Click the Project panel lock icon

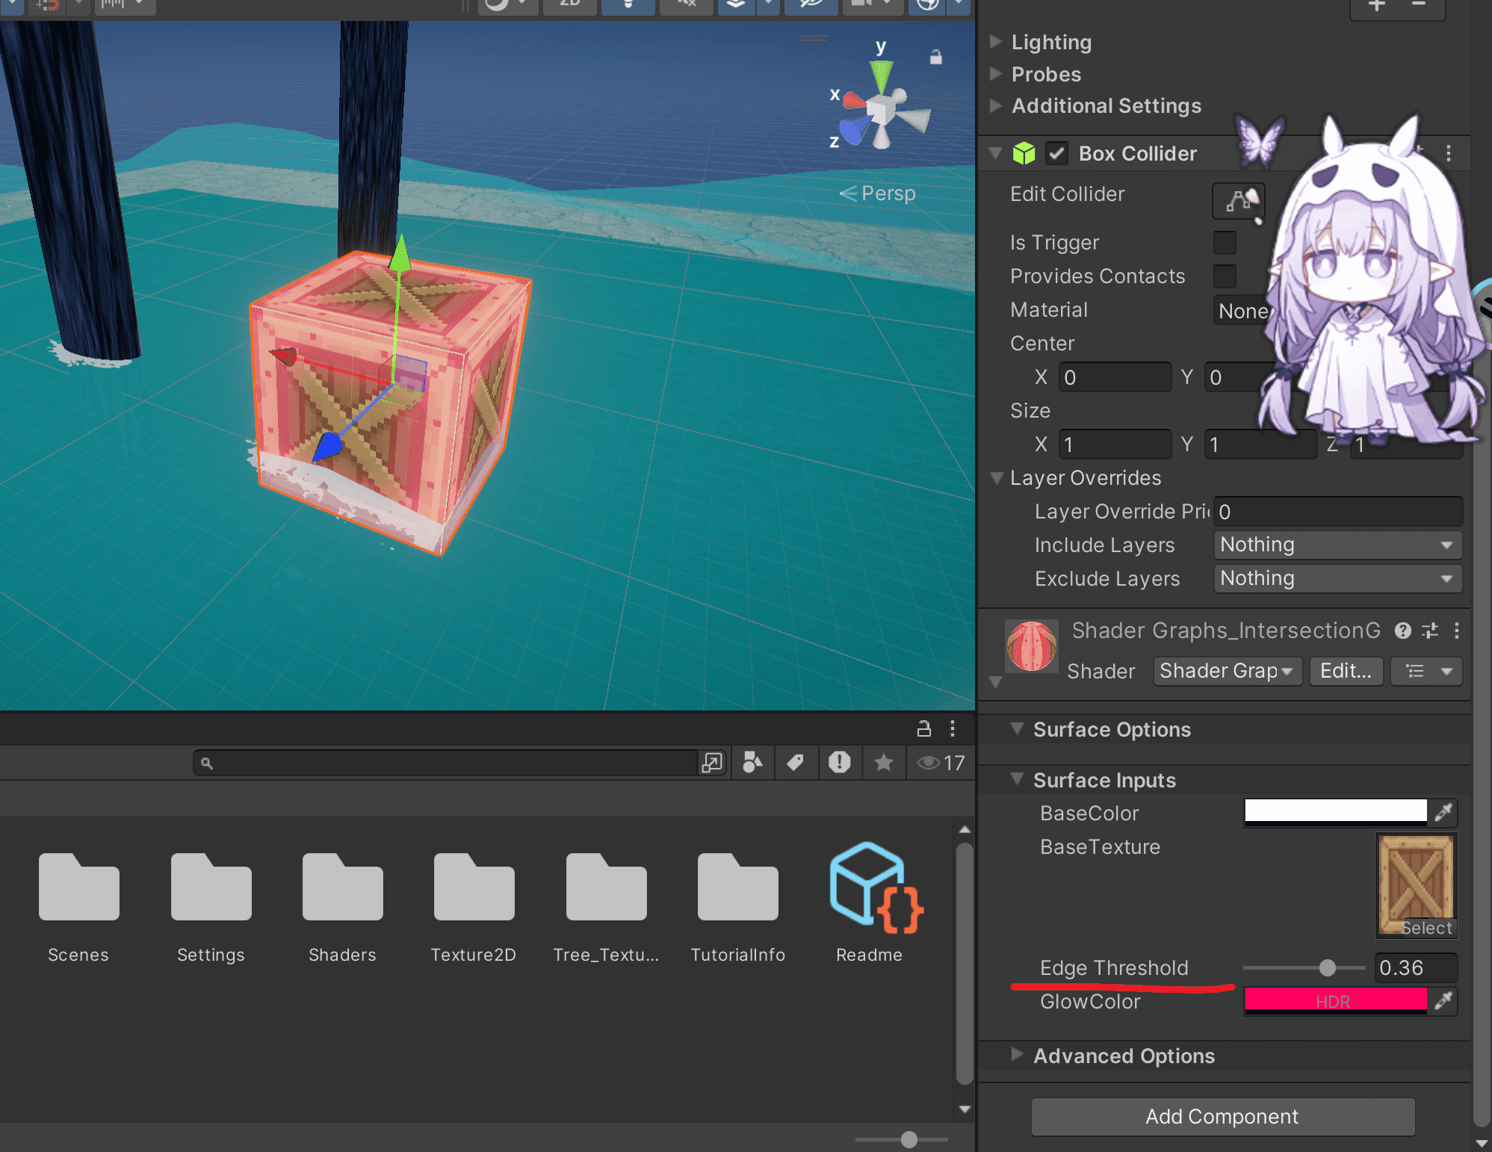pos(924,728)
